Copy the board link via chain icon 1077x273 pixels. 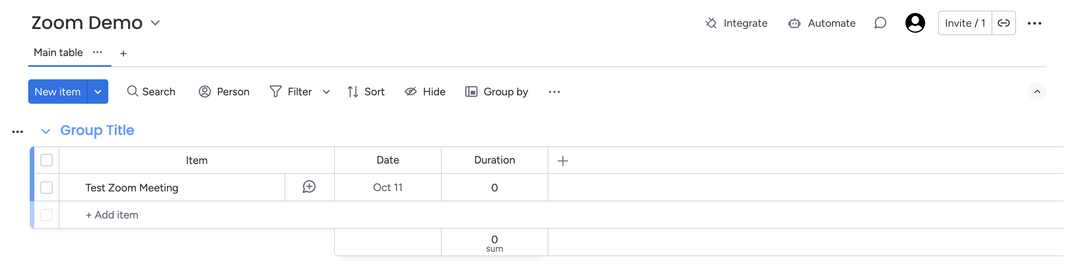(1003, 23)
